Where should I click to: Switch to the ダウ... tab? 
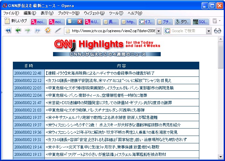pyautogui.click(x=183, y=22)
